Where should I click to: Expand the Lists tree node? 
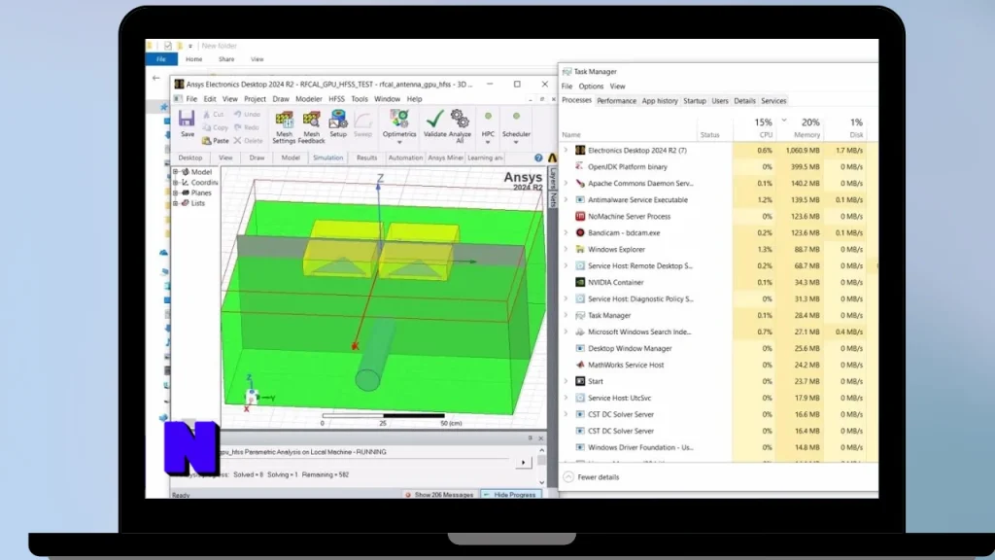176,203
